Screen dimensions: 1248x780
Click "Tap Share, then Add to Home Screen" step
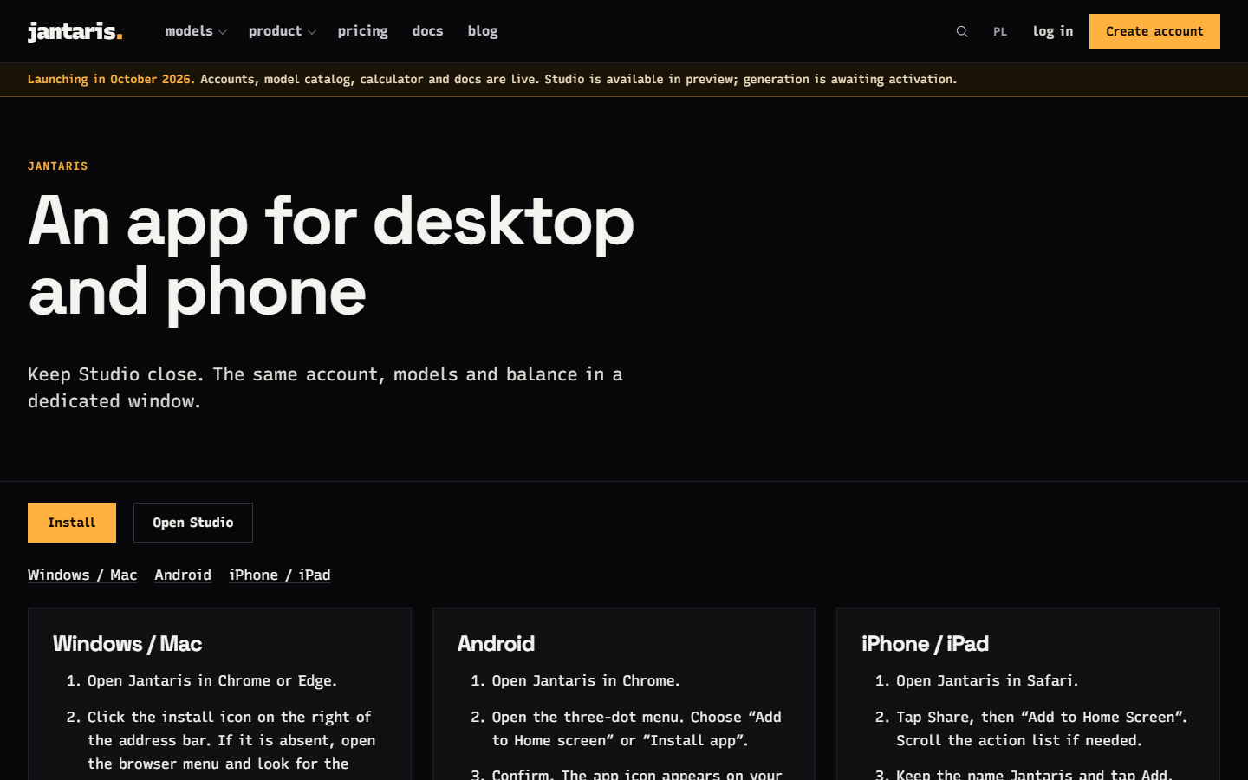coord(1042,729)
